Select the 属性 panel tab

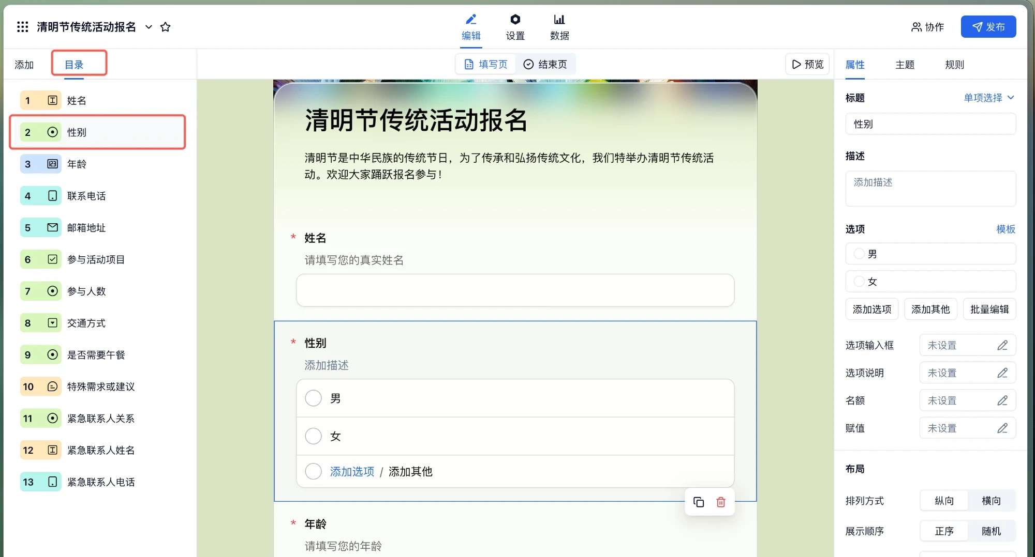[x=855, y=65]
